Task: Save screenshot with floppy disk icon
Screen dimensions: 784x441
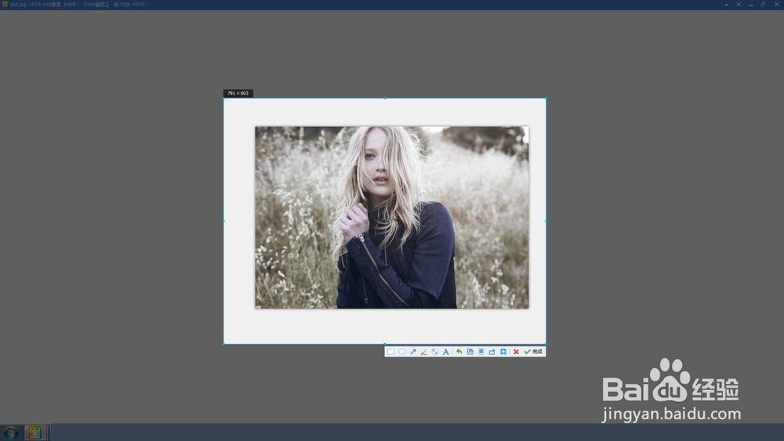Action: pos(470,352)
